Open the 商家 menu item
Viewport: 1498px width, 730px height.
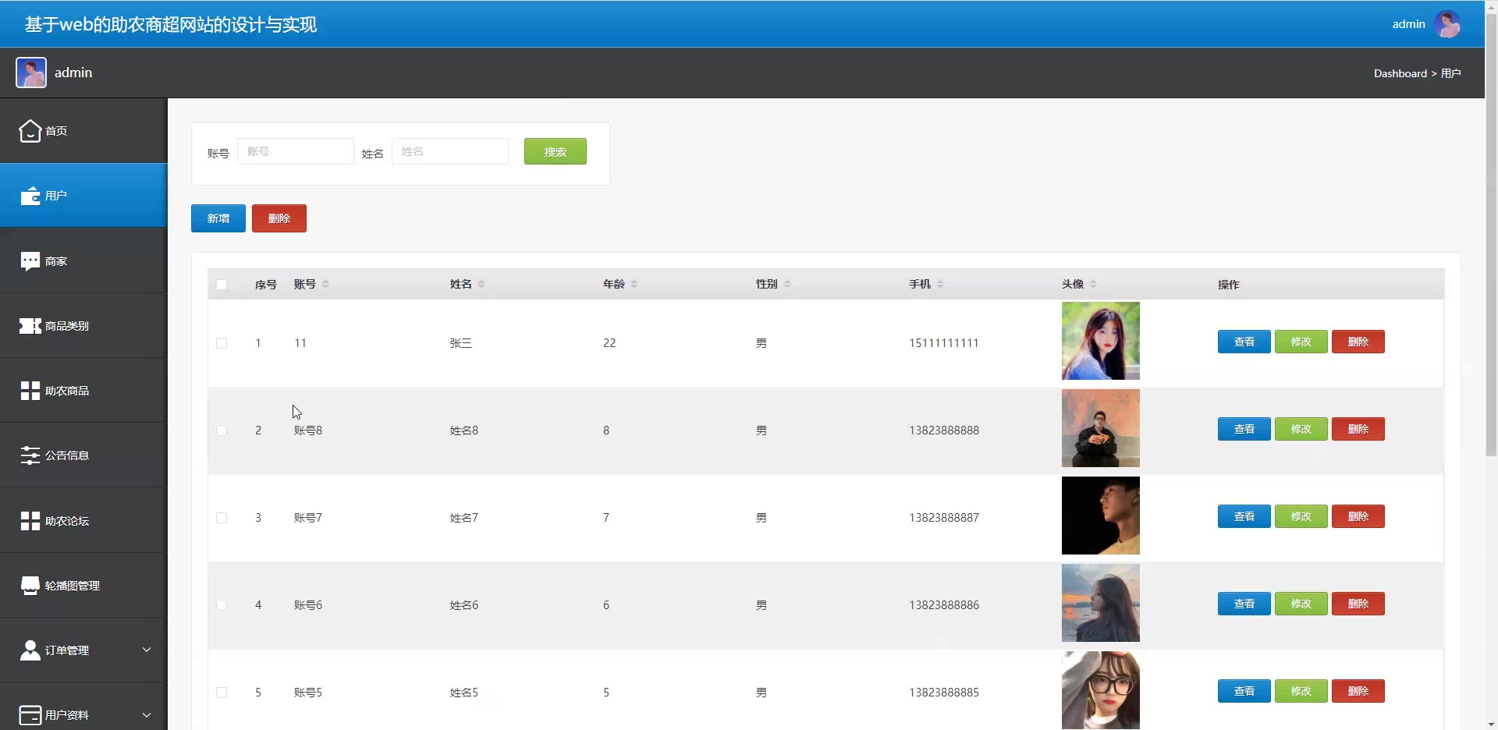click(x=83, y=261)
